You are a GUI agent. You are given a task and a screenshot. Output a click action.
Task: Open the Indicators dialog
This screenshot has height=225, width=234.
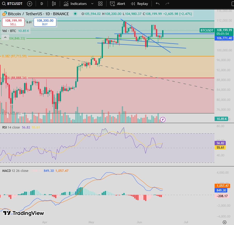pyautogui.click(x=75, y=4)
